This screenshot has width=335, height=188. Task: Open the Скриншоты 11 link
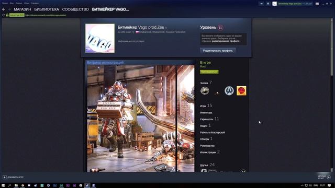(209, 119)
